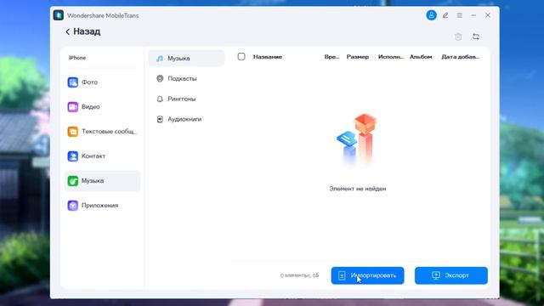Sort by the Альбом column header

pos(421,57)
